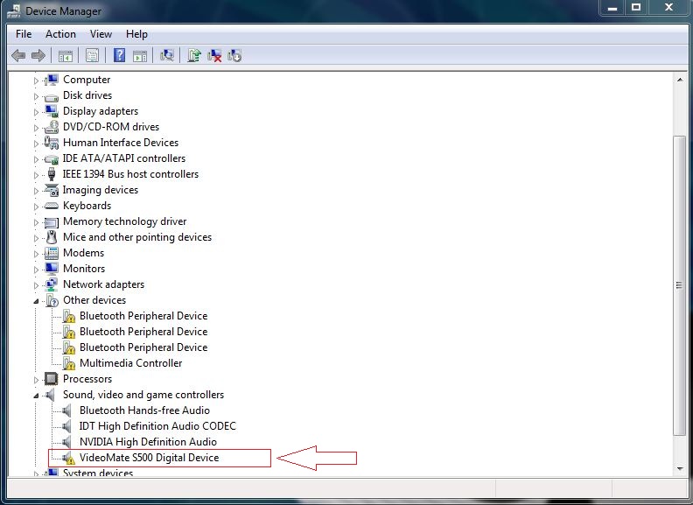Viewport: 693px width, 505px height.
Task: Click the Disable device toolbar icon
Action: [234, 56]
